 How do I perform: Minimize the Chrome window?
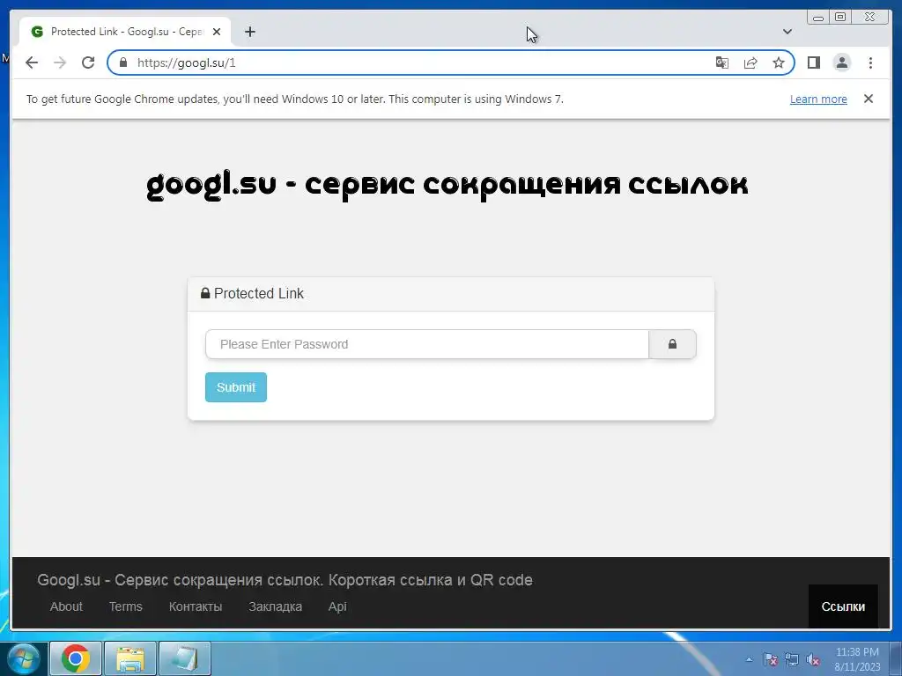[x=818, y=18]
